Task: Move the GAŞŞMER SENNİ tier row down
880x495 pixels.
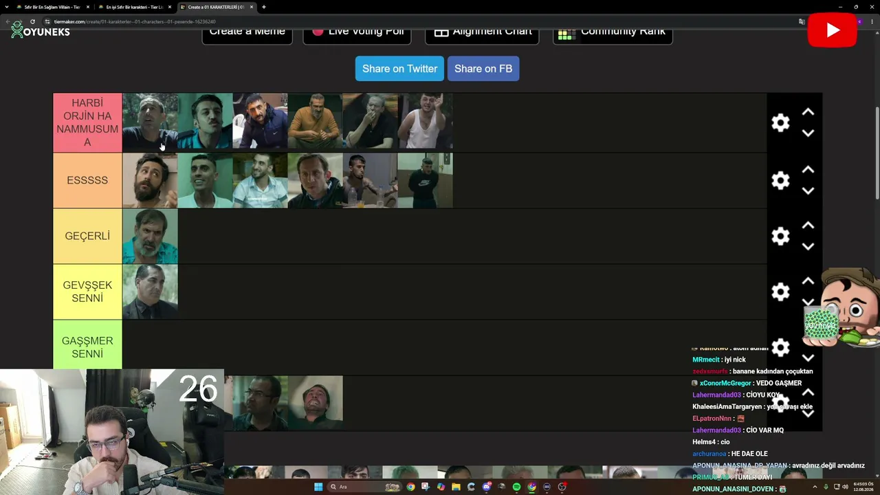Action: tap(808, 357)
